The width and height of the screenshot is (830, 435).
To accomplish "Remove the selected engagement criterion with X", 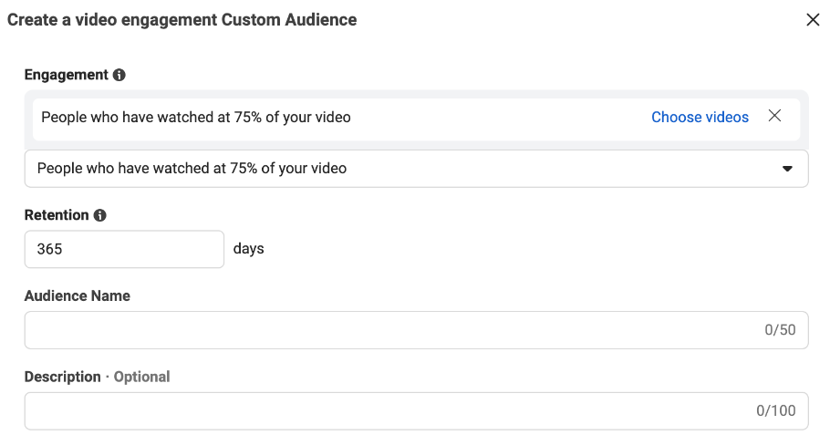I will point(774,116).
